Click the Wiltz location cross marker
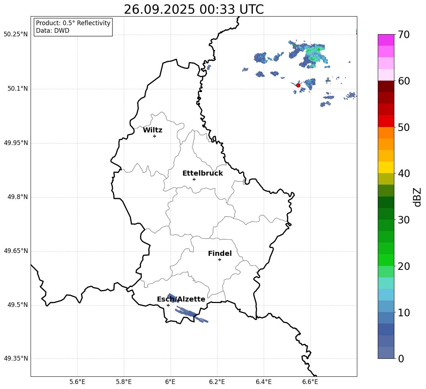Image resolution: width=426 pixels, height=389 pixels. pyautogui.click(x=155, y=136)
